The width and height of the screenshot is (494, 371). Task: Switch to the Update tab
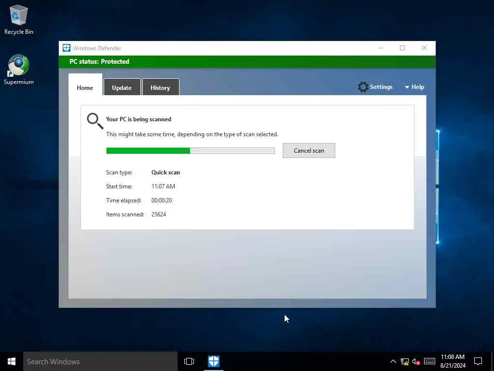click(122, 88)
